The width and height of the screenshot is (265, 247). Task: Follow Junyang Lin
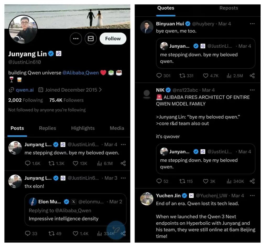pos(113,39)
